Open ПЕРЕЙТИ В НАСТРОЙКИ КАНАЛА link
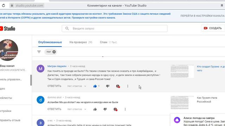Screen dimensions: 225x126 (x=202, y=16)
